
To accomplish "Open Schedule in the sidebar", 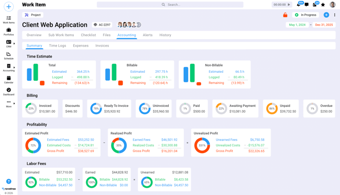I will point(9,56).
